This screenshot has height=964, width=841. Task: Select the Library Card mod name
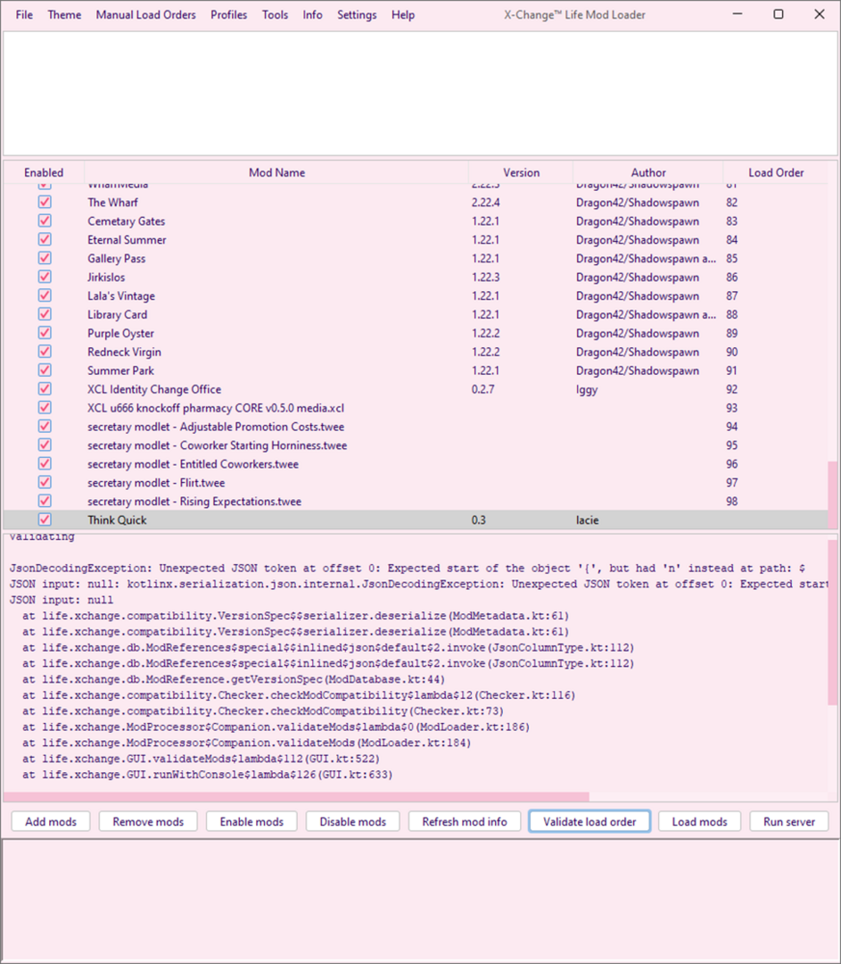coord(118,315)
